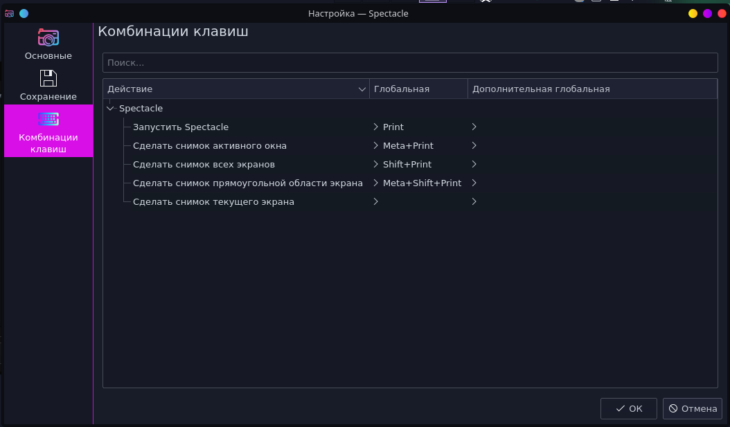Sort by the Действие column header
The width and height of the screenshot is (730, 427).
point(236,89)
